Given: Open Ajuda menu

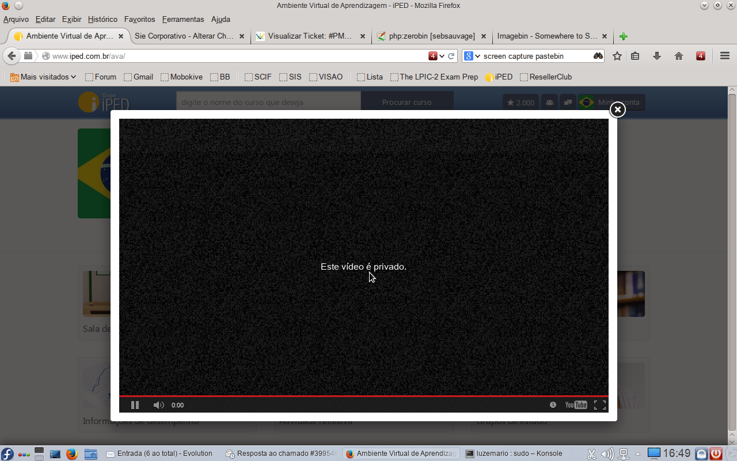Looking at the screenshot, I should (221, 19).
